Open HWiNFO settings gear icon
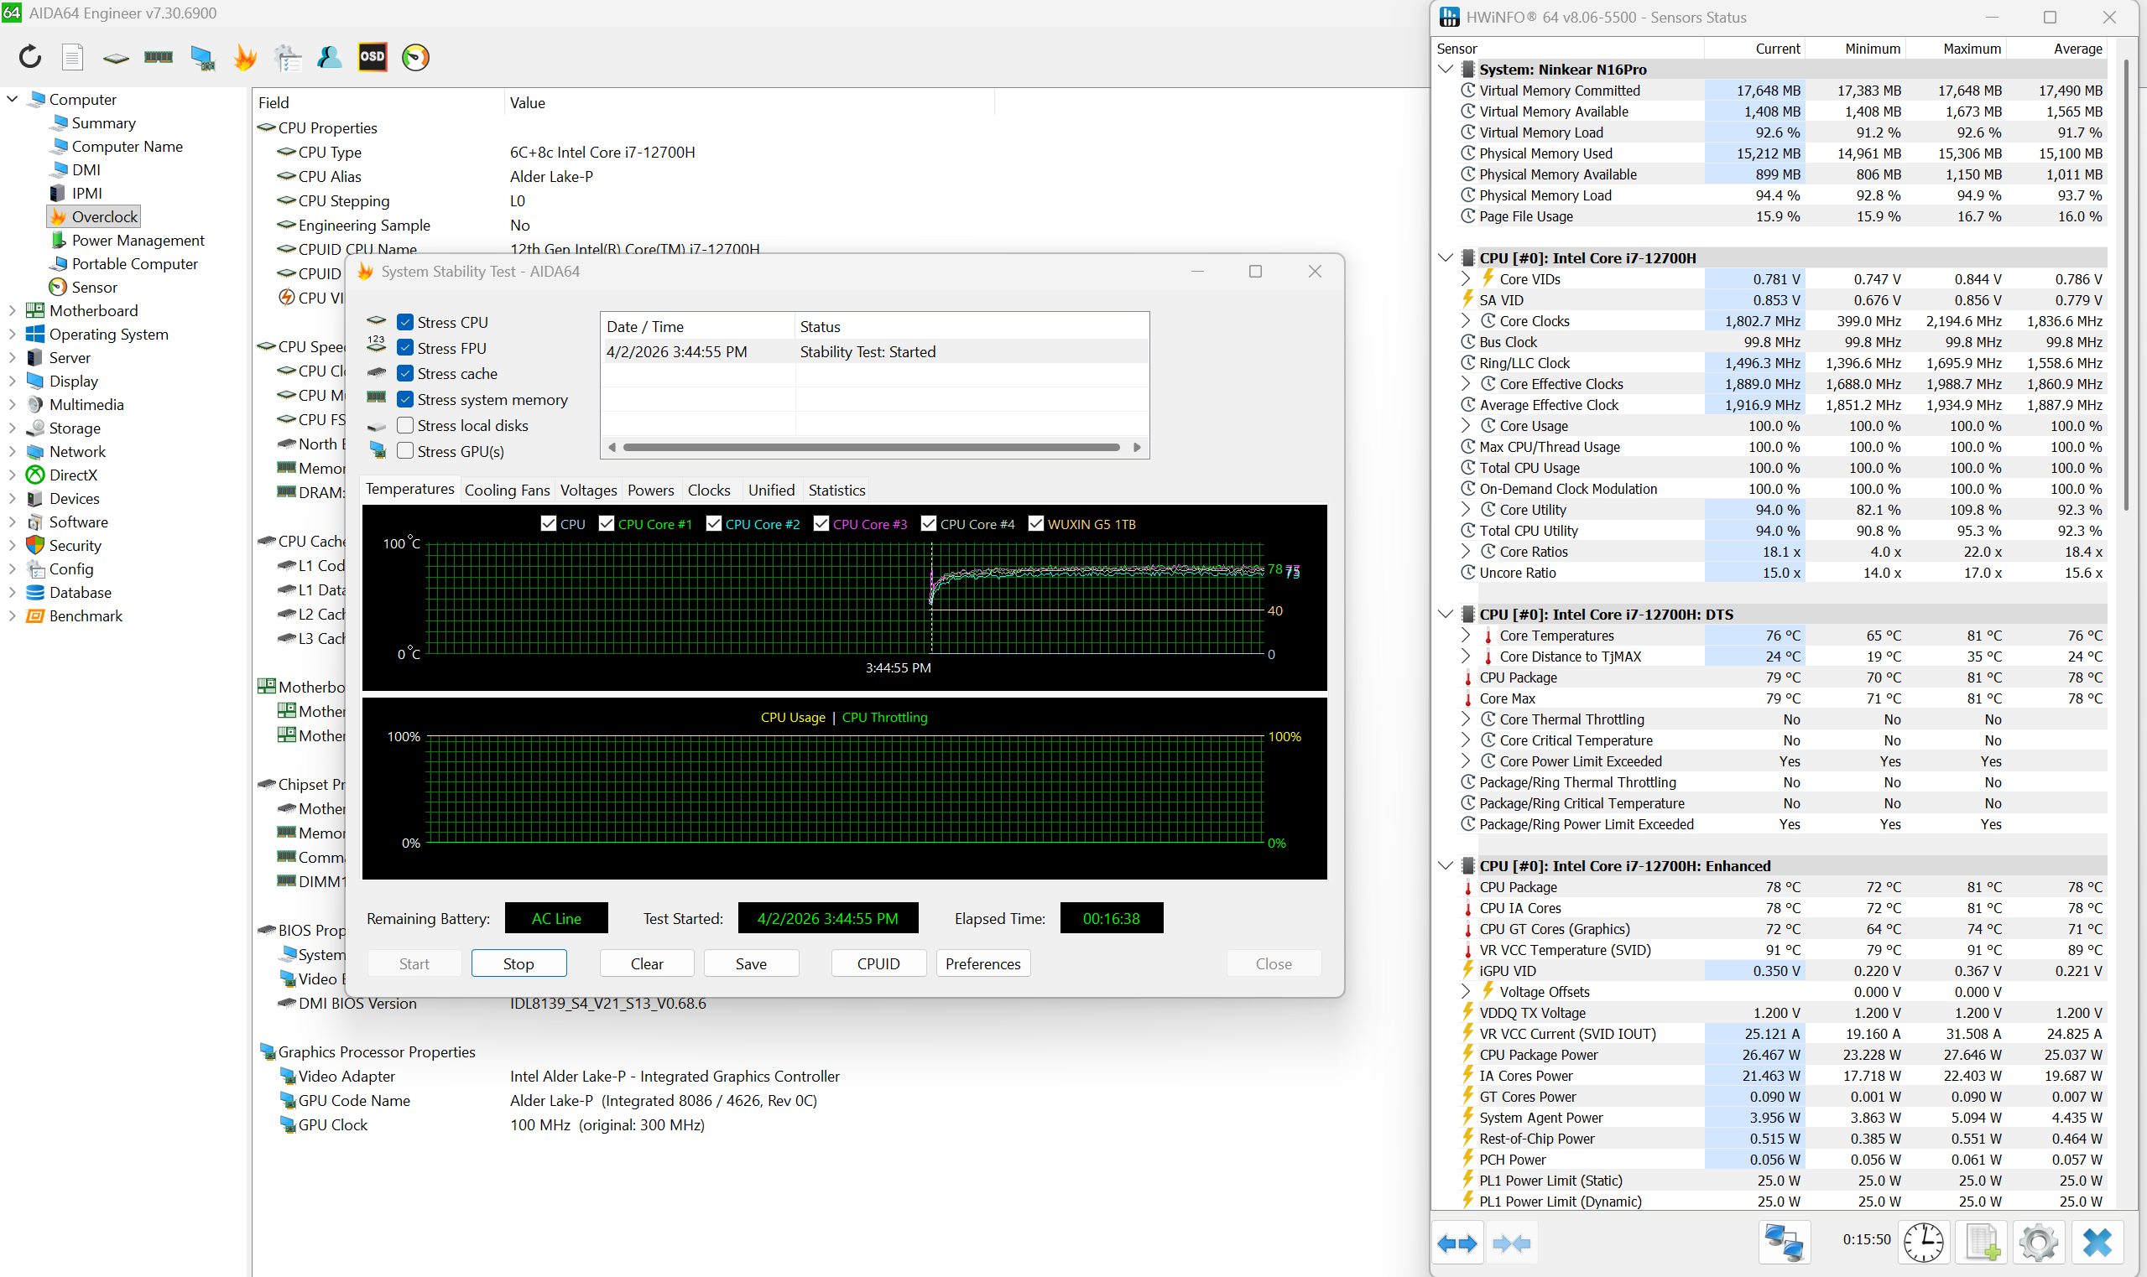 click(2038, 1242)
